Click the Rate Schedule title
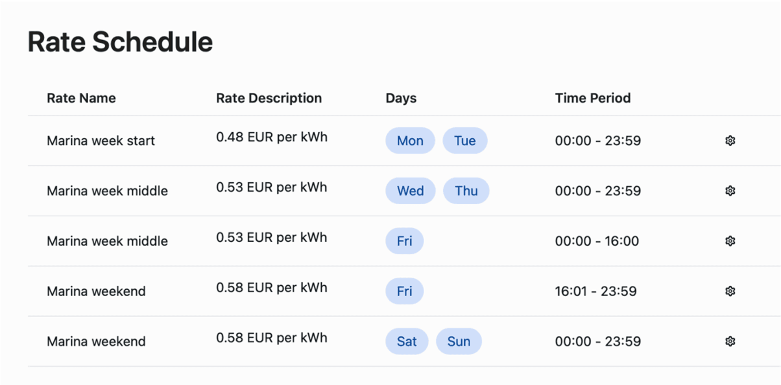The width and height of the screenshot is (781, 385). coord(120,41)
